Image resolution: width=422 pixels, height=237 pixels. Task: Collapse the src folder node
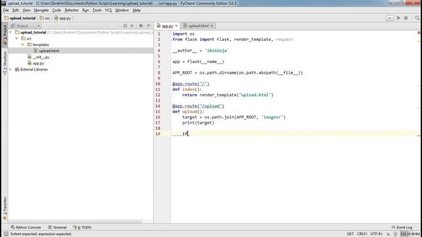[16, 38]
